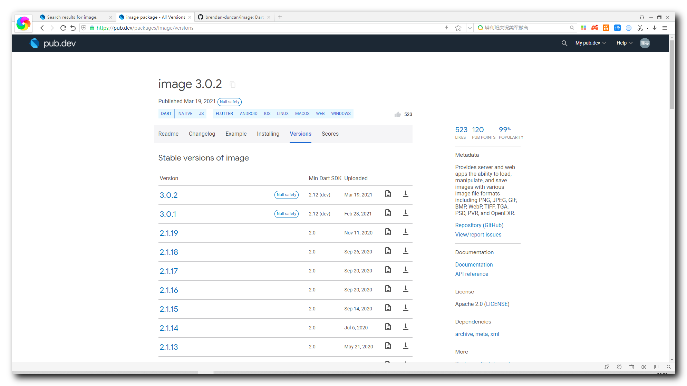Open archive dependency link
The image size is (687, 386).
464,334
